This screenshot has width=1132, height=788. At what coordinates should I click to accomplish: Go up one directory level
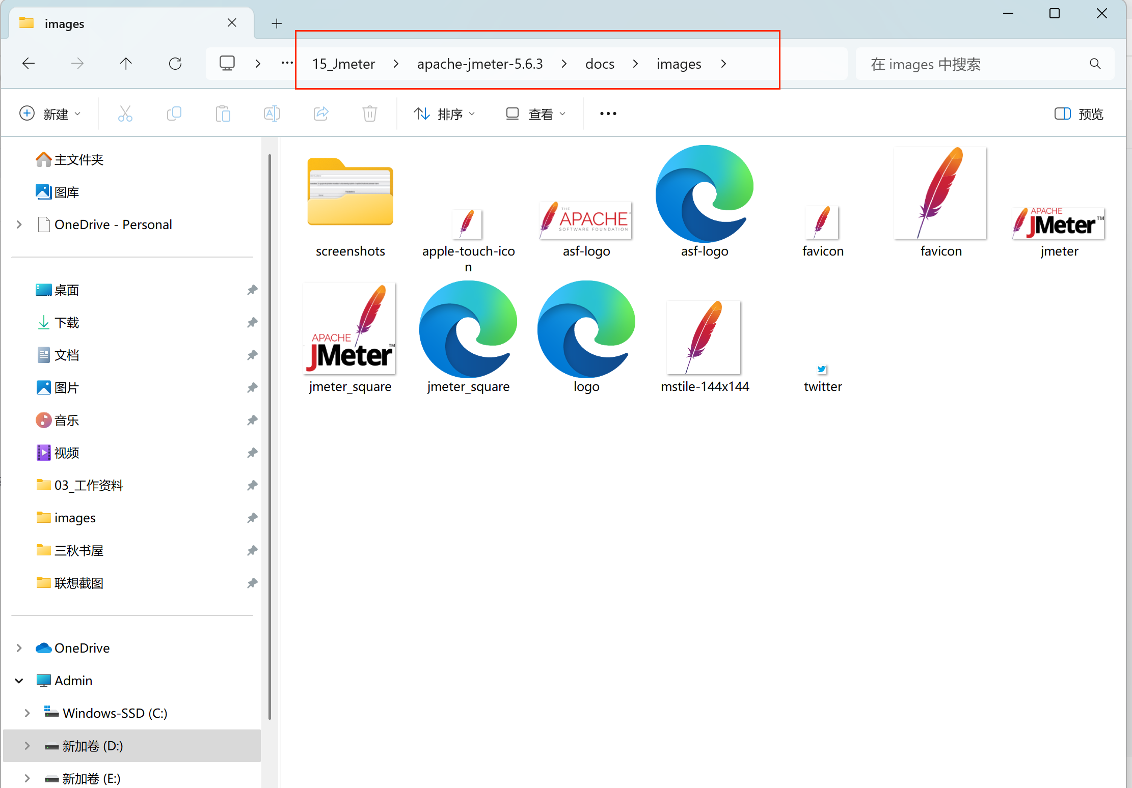tap(126, 64)
